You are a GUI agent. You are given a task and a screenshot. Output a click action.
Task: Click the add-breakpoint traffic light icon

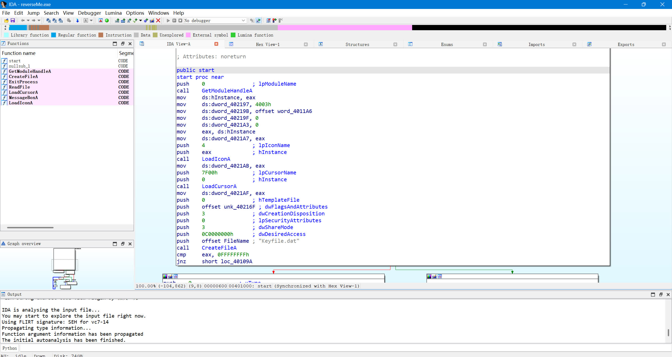click(x=275, y=20)
